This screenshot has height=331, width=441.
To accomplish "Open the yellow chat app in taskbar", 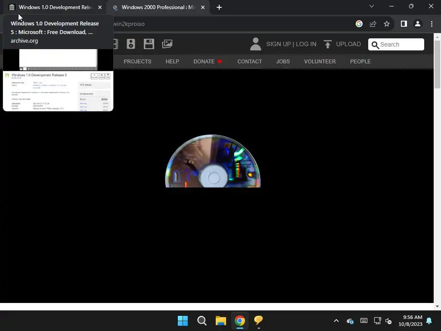I will tap(258, 321).
